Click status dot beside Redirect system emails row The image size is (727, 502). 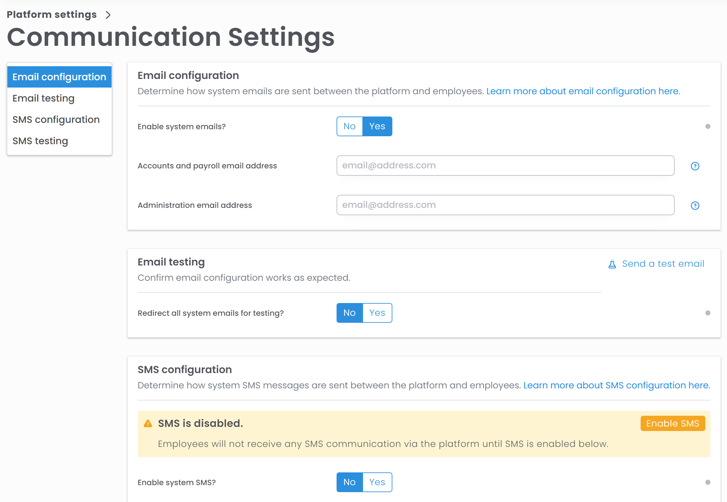tap(708, 313)
